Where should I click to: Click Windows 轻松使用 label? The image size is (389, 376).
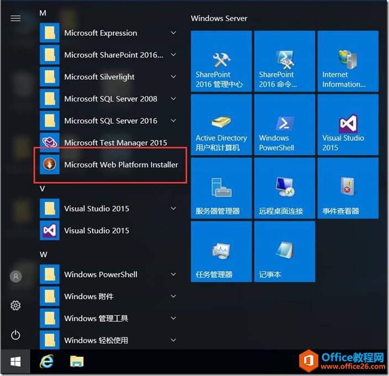(x=96, y=340)
